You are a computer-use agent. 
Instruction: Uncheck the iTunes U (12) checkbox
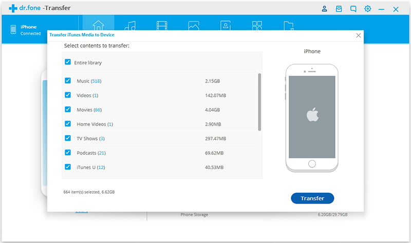68,167
